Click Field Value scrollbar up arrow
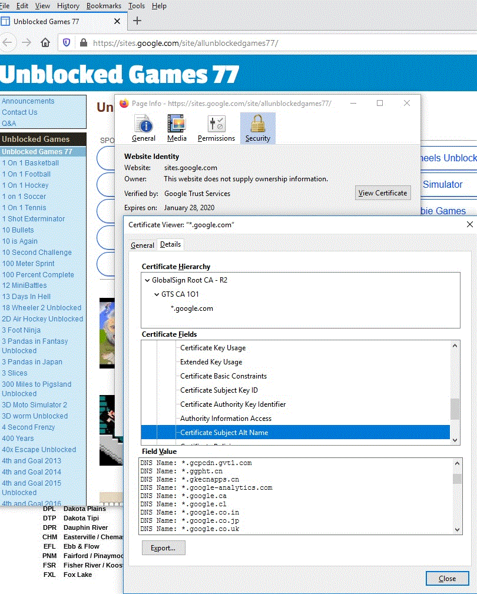Image resolution: width=477 pixels, height=594 pixels. (458, 463)
